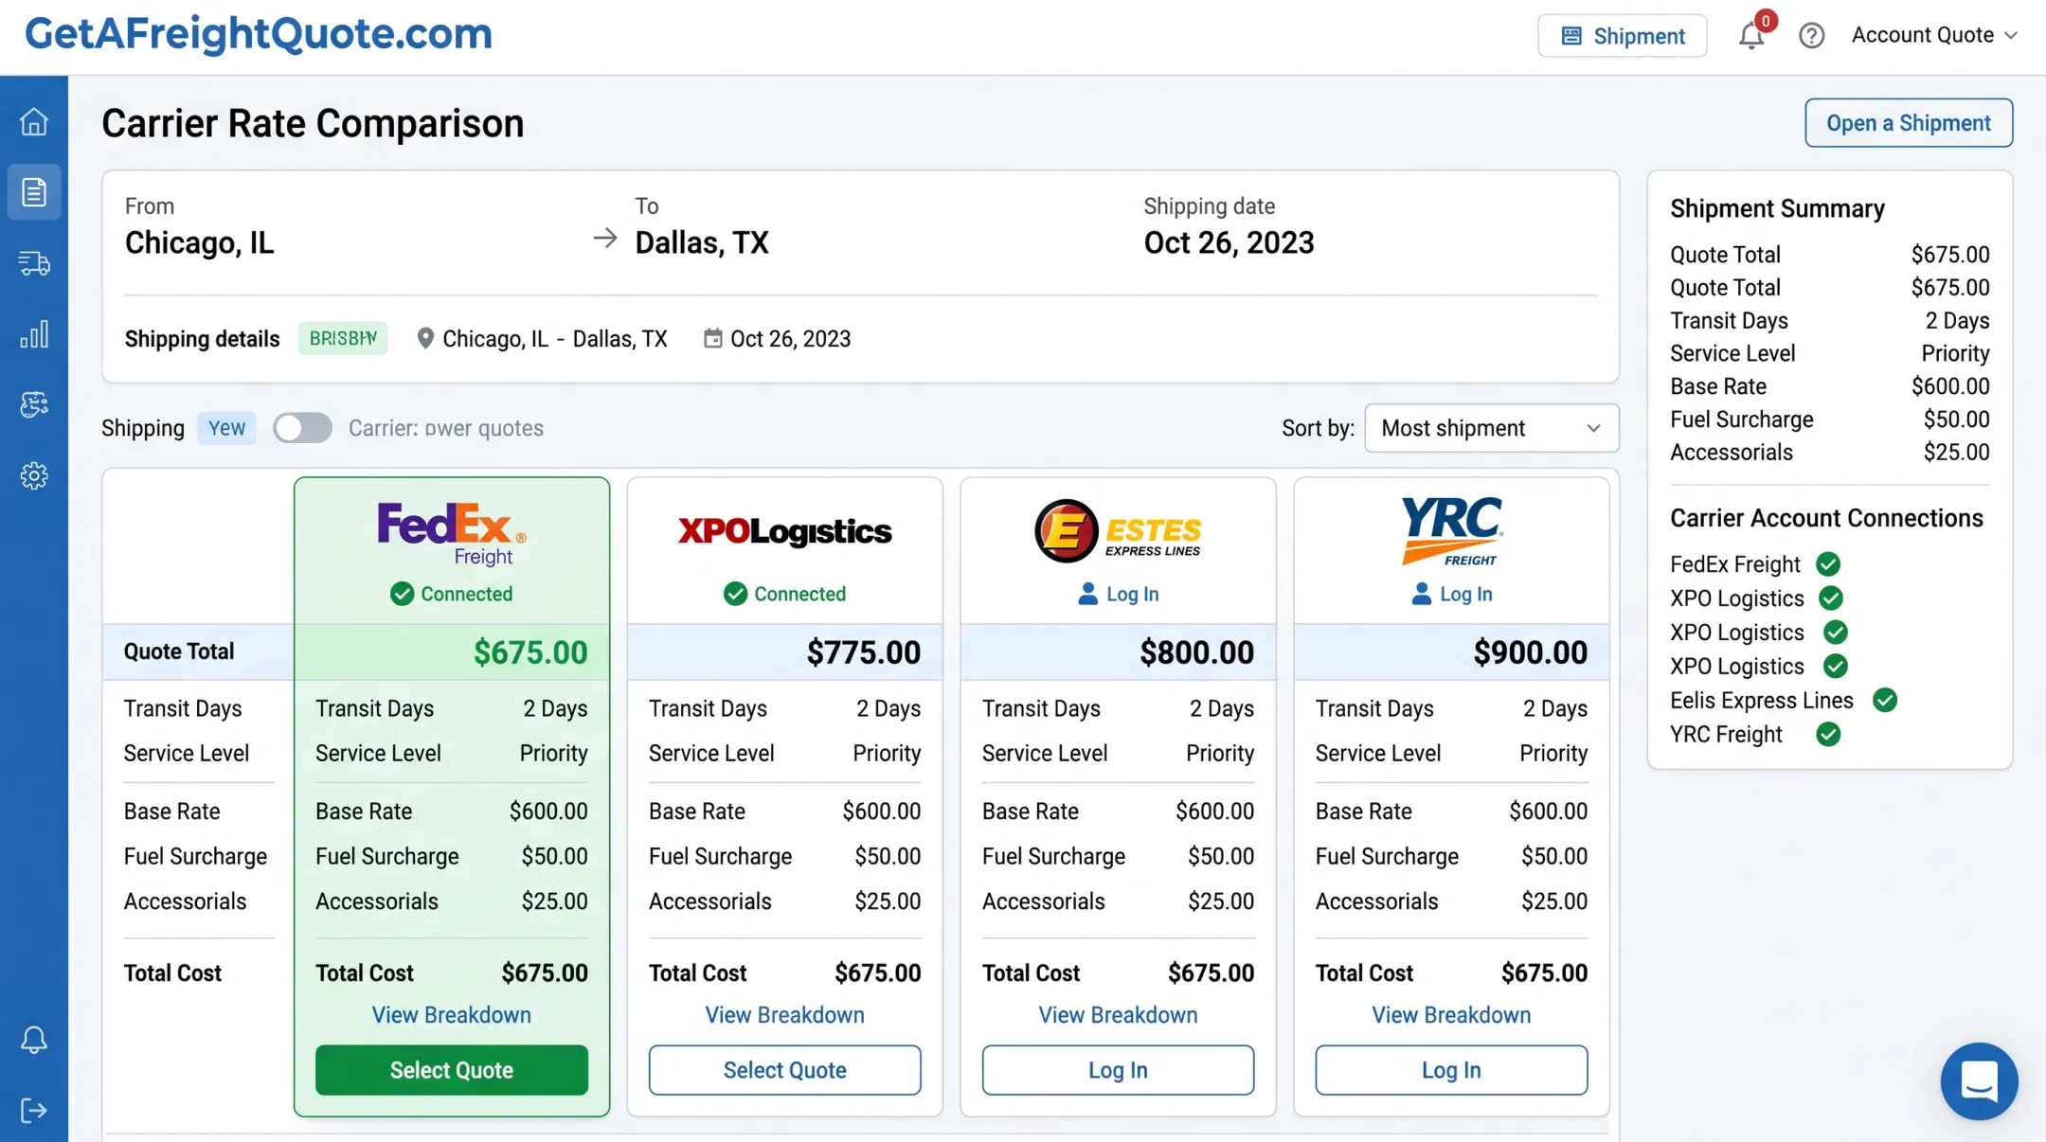Click the green check next to YRC Freight connection
The width and height of the screenshot is (2046, 1142).
coord(1828,734)
